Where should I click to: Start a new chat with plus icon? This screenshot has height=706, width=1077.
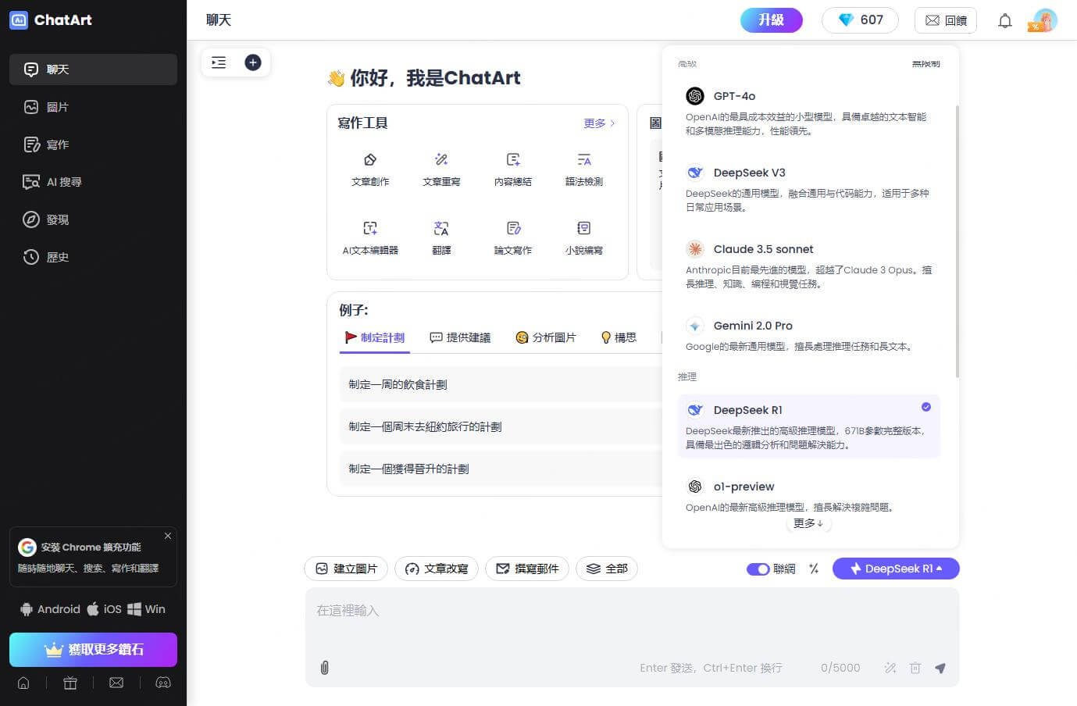[253, 62]
